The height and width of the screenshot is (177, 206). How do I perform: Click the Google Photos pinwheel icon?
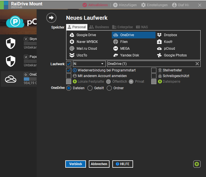point(159,55)
